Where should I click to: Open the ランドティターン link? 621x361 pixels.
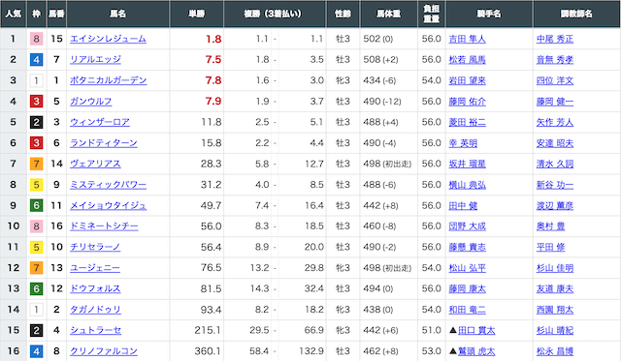[104, 143]
